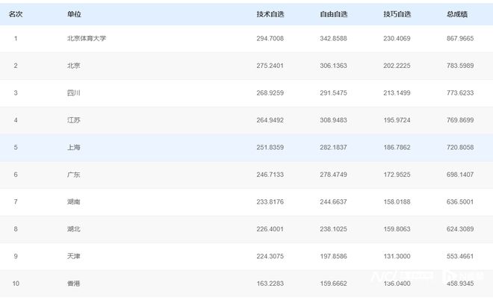Viewport: 493px width, 300px height.
Task: Choose the 湖南 team row
Action: [74, 201]
